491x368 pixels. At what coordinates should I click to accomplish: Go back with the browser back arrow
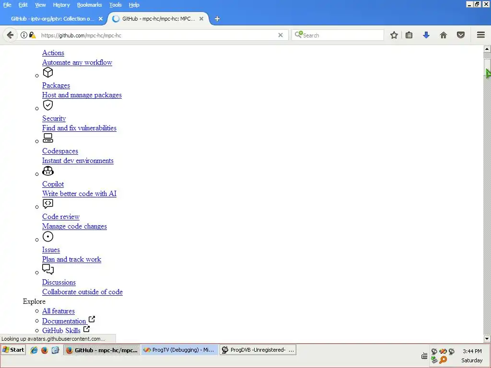(10, 35)
